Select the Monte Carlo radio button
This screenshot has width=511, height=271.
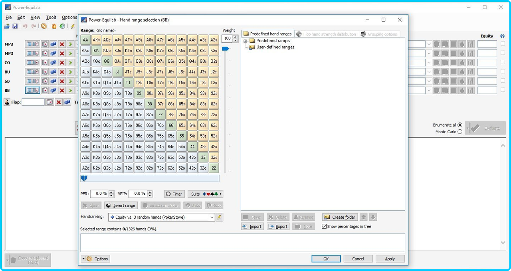(460, 132)
